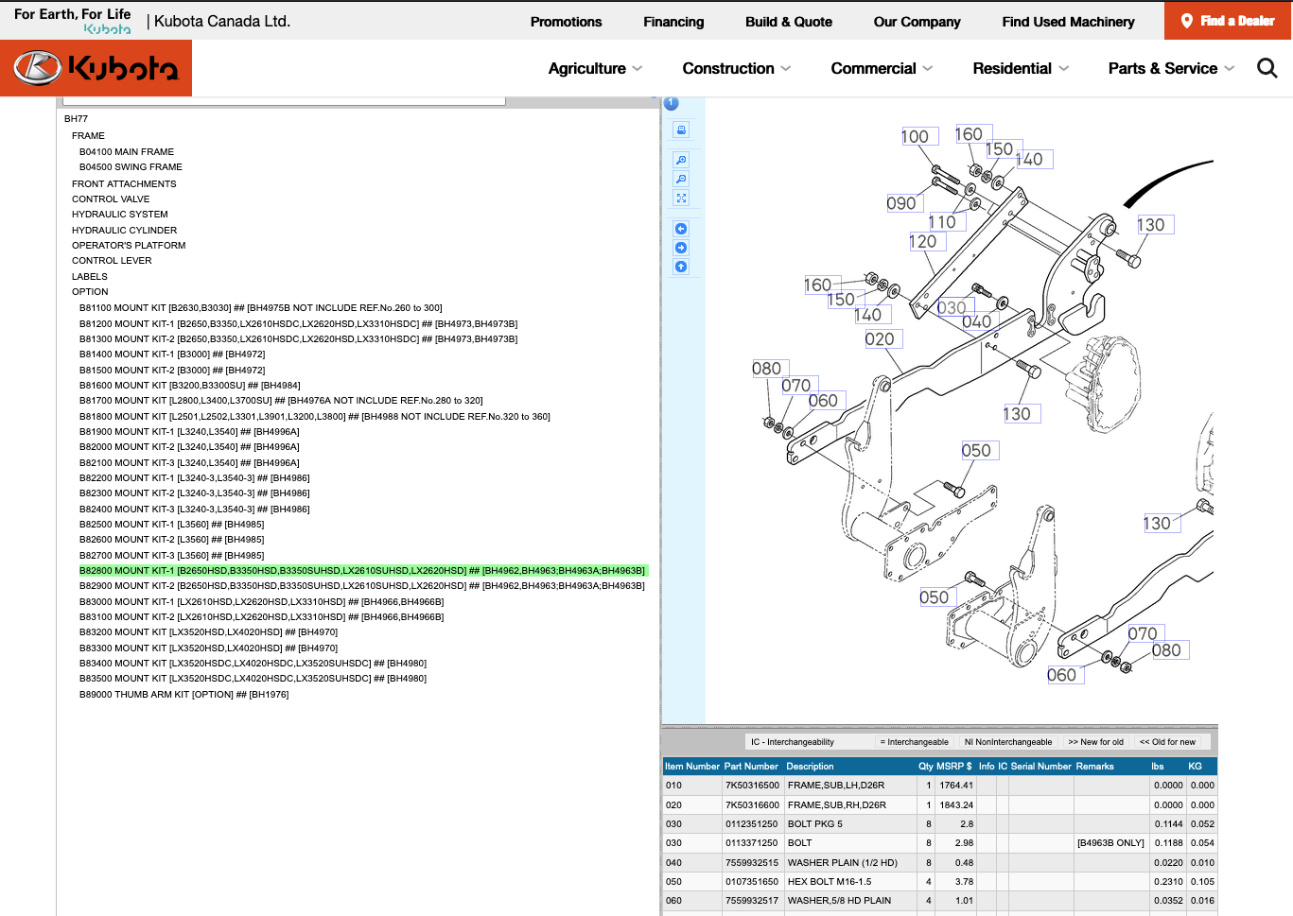1293x916 pixels.
Task: Zoom in on the diagram
Action: click(681, 160)
